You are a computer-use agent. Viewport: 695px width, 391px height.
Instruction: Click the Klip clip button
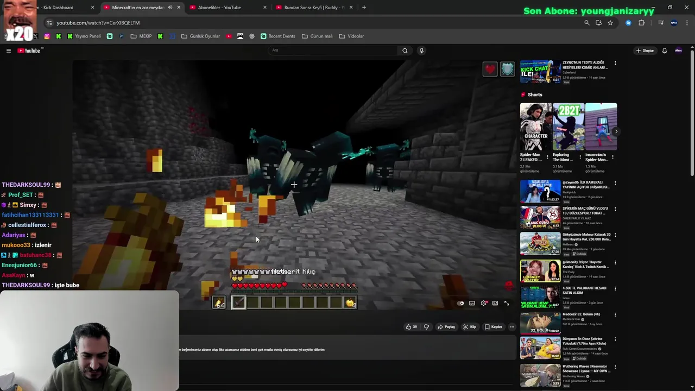tap(470, 327)
